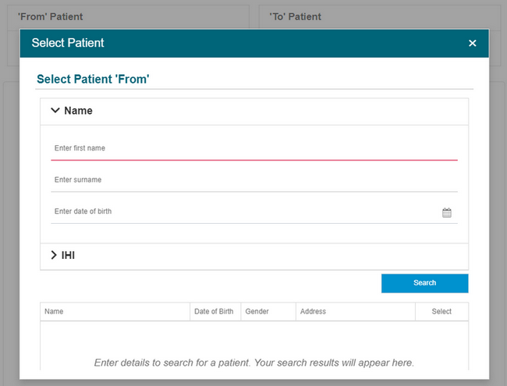The width and height of the screenshot is (507, 386).
Task: Focus the Enter surname field
Action: pyautogui.click(x=253, y=180)
